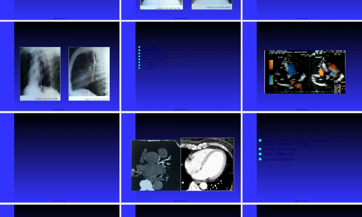This screenshot has height=217, width=362.
Task: Click the green ECG trace below the echocardiogram
Action: coord(304,91)
